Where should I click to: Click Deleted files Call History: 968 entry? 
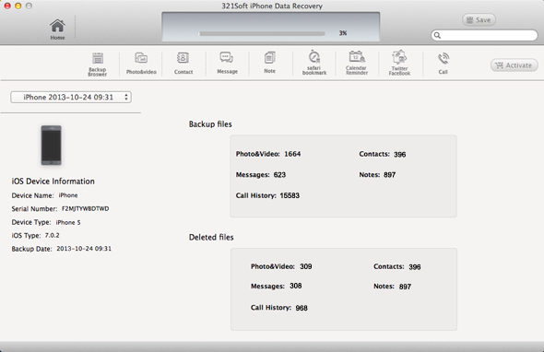[x=279, y=308]
